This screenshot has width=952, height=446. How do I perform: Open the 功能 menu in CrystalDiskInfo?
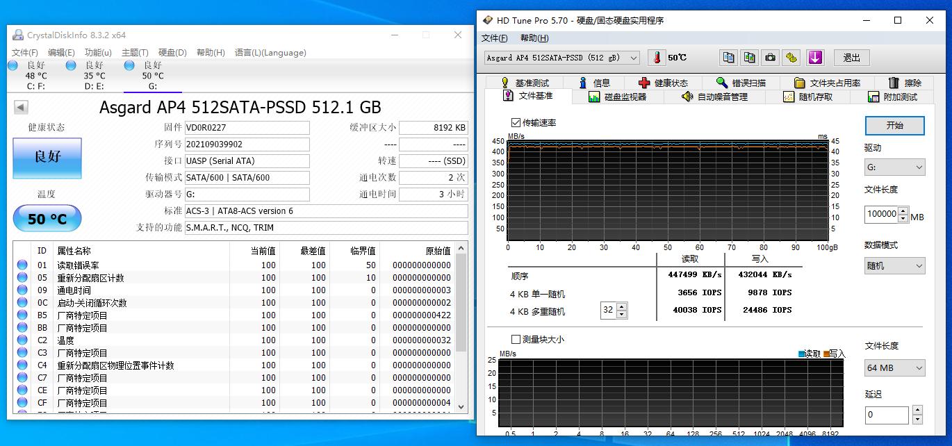coord(97,52)
